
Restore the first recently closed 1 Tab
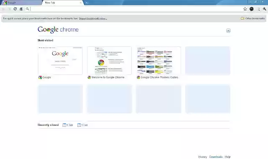(x=68, y=125)
